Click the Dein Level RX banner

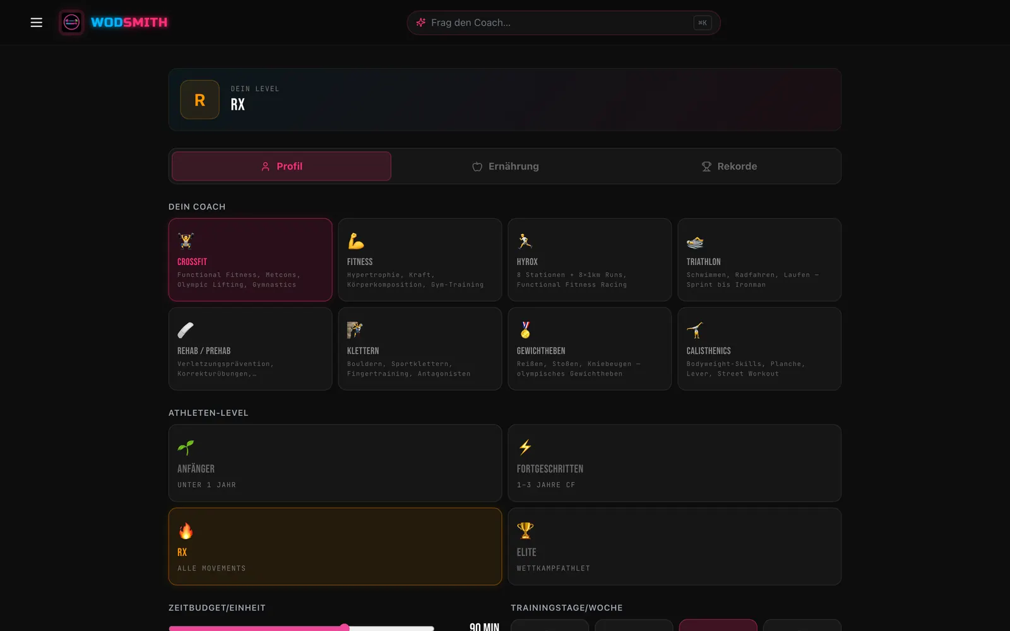505,100
